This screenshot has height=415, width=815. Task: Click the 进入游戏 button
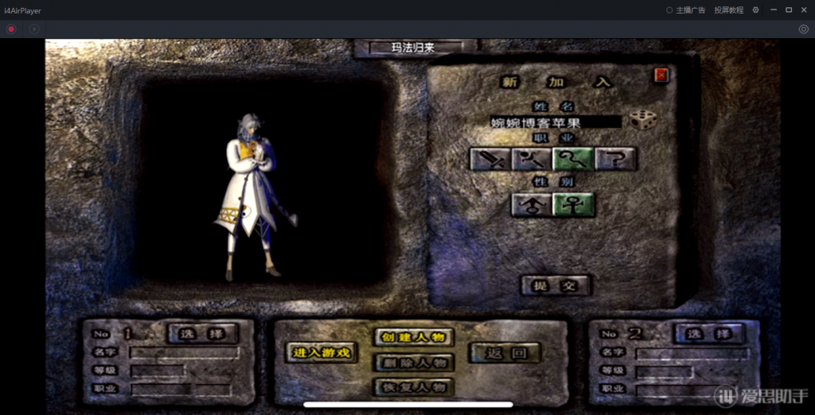click(321, 353)
